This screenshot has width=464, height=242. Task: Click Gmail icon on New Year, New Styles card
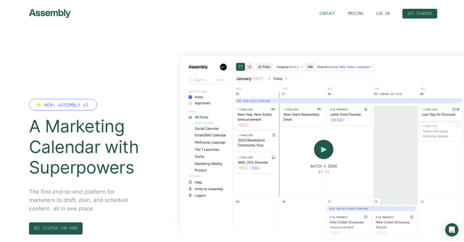coord(273,110)
